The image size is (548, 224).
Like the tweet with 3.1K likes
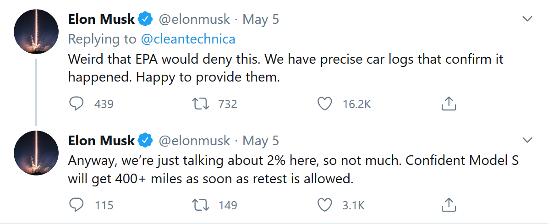click(325, 205)
